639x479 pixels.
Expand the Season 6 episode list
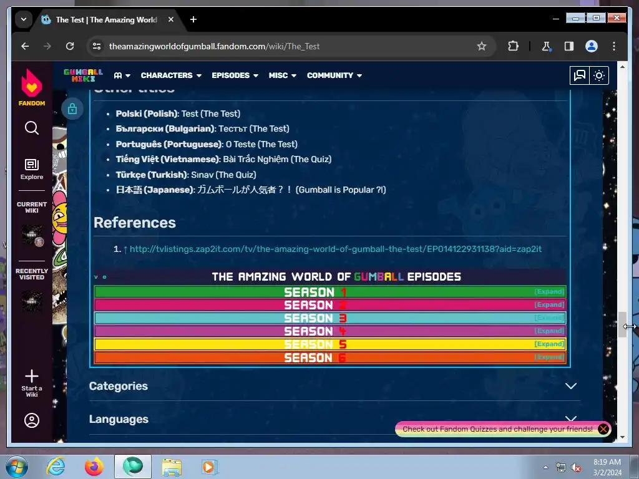[549, 357]
